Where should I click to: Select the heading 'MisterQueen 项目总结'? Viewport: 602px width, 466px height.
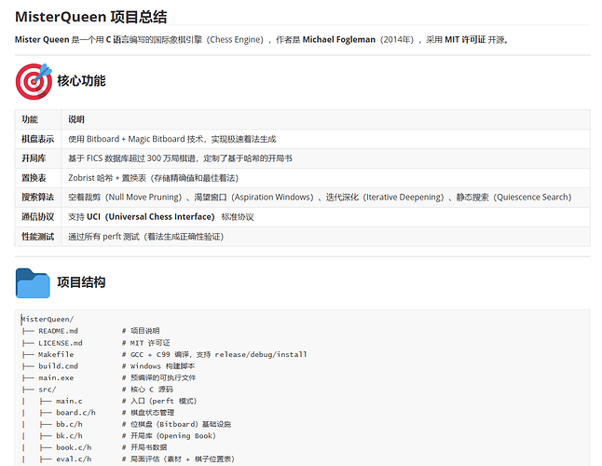(x=90, y=17)
